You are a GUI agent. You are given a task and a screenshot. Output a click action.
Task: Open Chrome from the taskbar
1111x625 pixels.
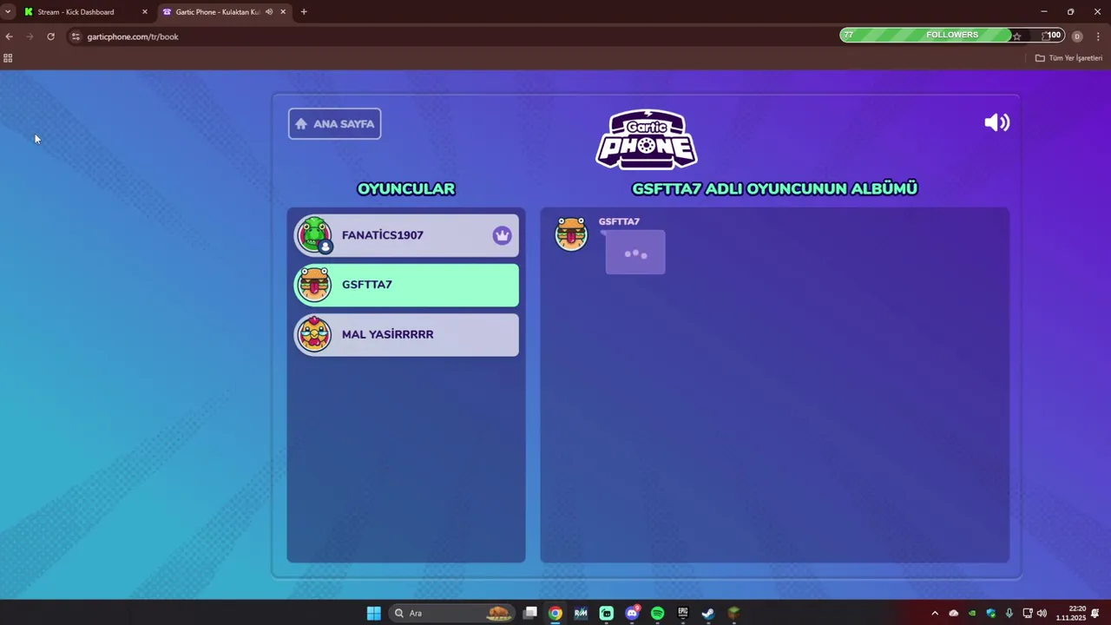(555, 613)
